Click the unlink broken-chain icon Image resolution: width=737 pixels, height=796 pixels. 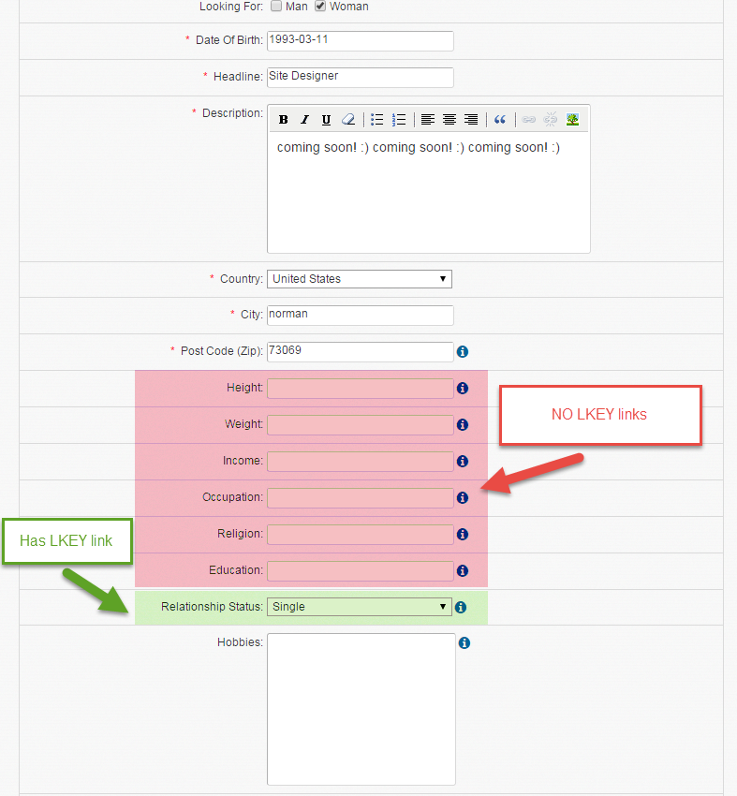[x=551, y=120]
